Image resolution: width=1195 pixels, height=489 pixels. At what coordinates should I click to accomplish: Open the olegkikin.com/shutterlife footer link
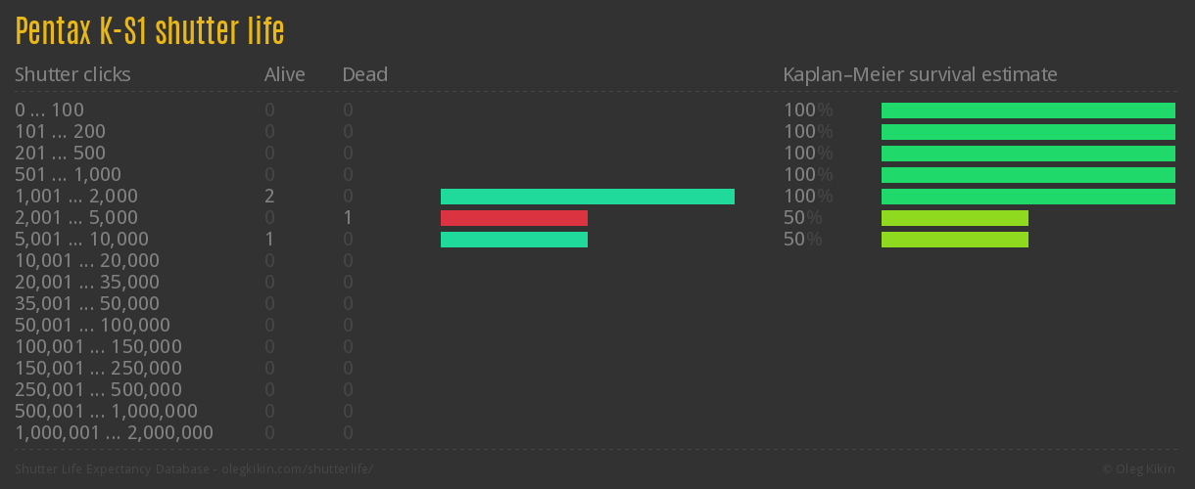tap(298, 469)
